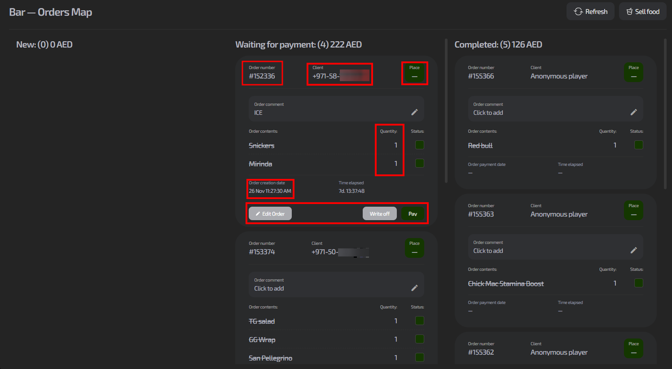Open Place selector for order #153374

[414, 248]
